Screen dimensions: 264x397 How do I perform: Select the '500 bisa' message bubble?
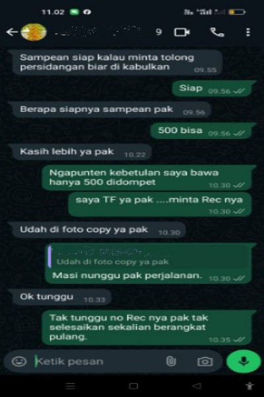[x=203, y=131]
